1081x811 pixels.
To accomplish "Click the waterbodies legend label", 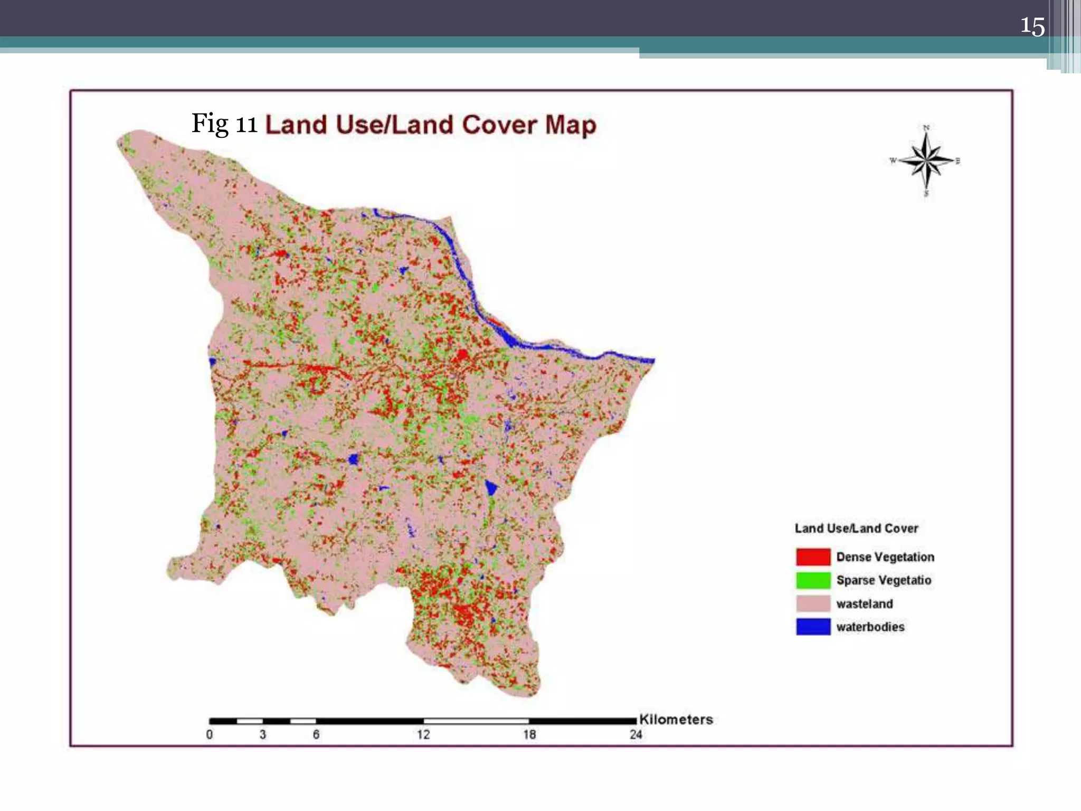I will [x=870, y=627].
